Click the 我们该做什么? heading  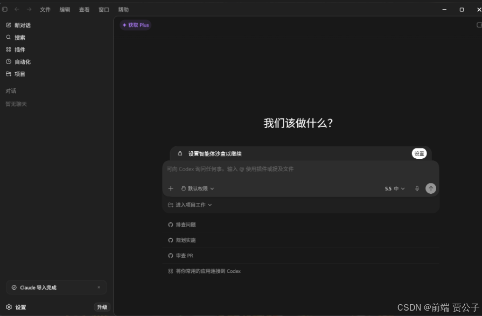click(298, 123)
